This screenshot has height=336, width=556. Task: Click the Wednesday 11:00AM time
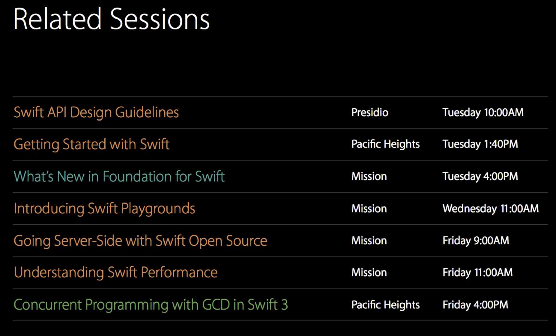pos(491,209)
